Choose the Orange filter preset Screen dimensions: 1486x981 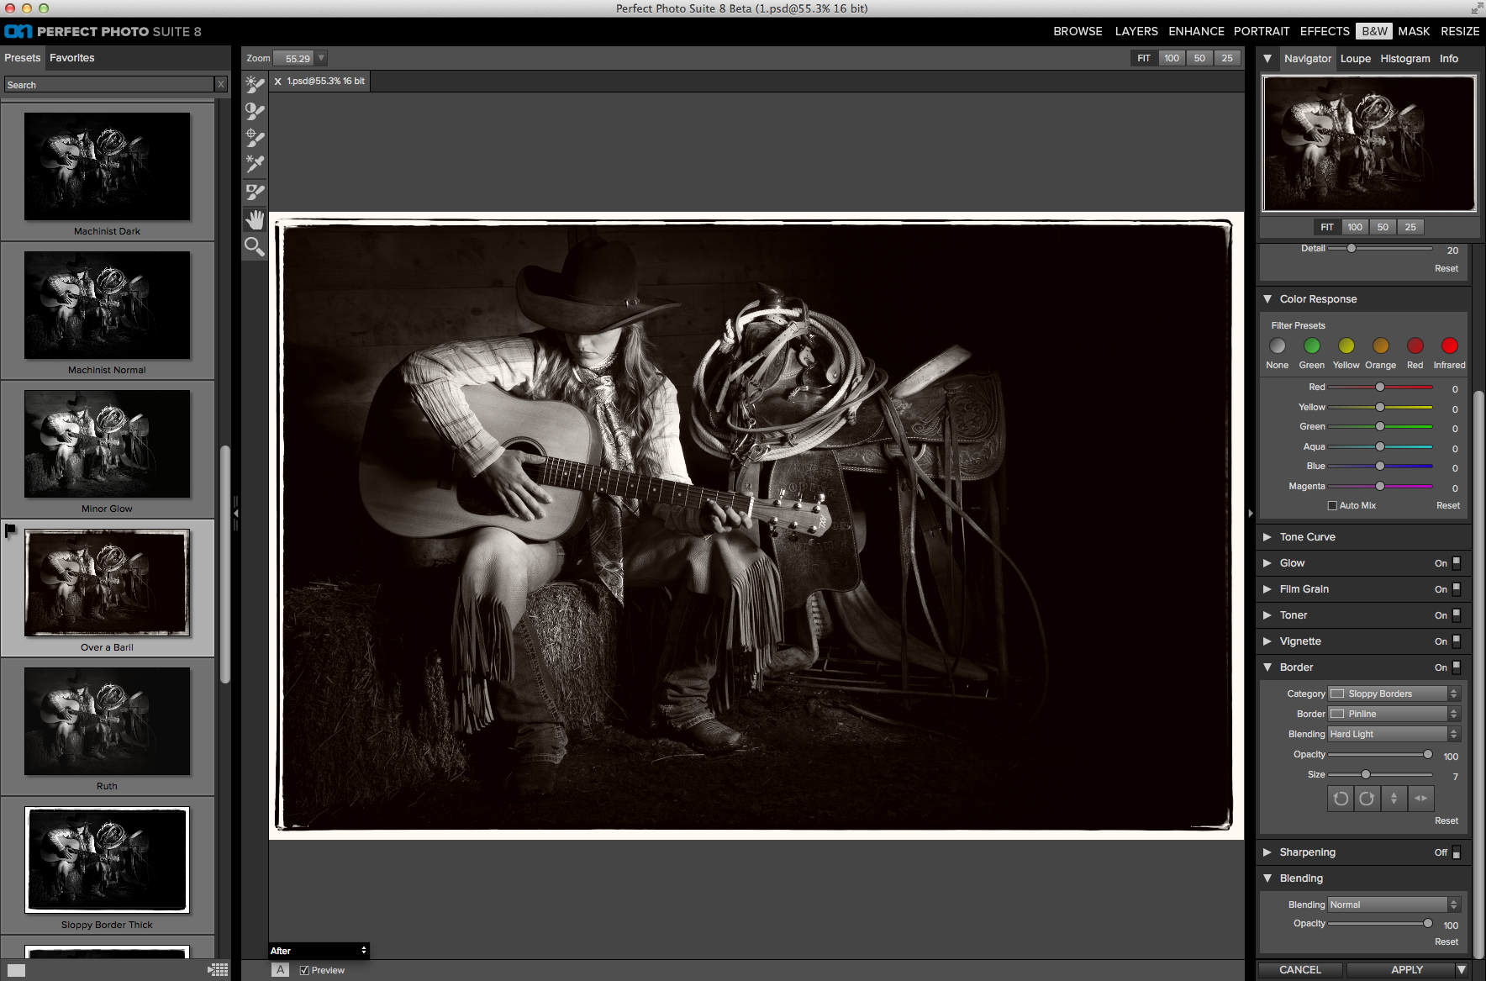(1381, 346)
